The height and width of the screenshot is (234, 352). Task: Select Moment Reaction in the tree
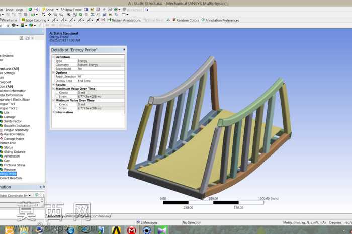coord(11,178)
